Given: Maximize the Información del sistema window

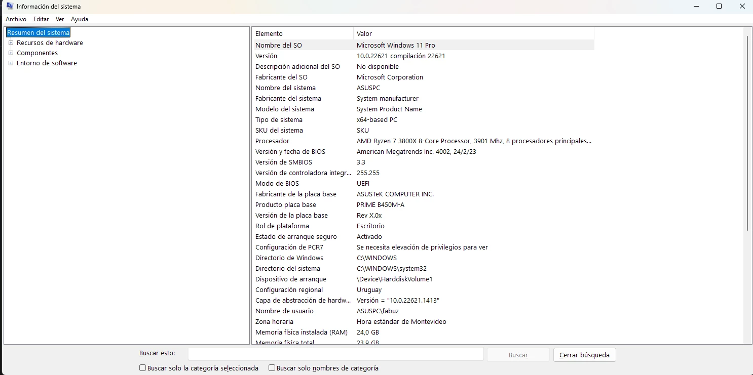Looking at the screenshot, I should coord(719,6).
